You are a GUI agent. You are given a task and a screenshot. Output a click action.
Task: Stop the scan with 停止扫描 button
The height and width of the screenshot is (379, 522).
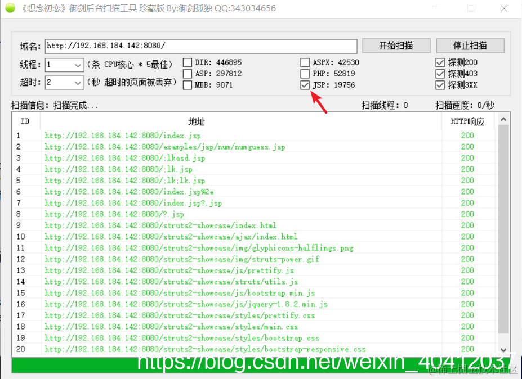click(x=470, y=46)
